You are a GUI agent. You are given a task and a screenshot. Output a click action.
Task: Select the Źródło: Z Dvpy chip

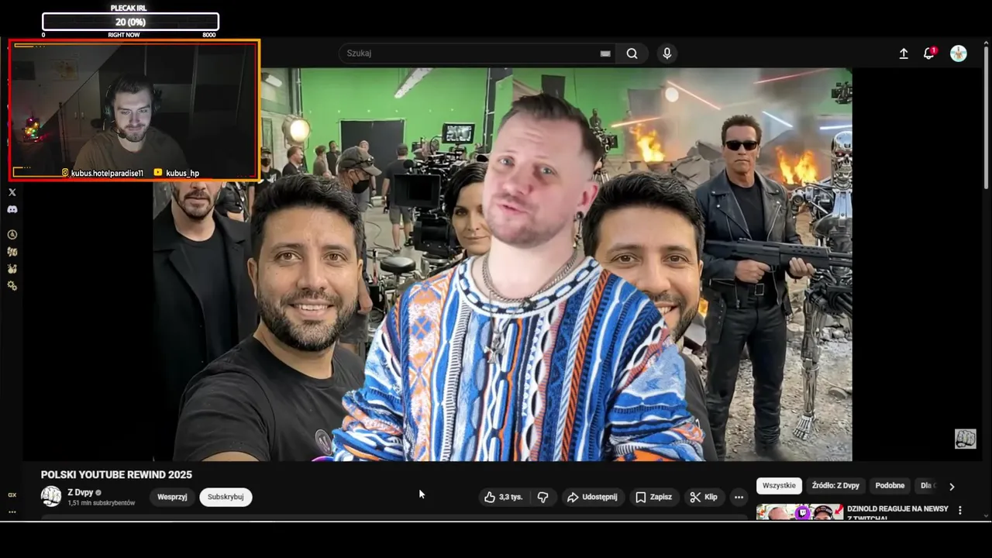(x=835, y=486)
